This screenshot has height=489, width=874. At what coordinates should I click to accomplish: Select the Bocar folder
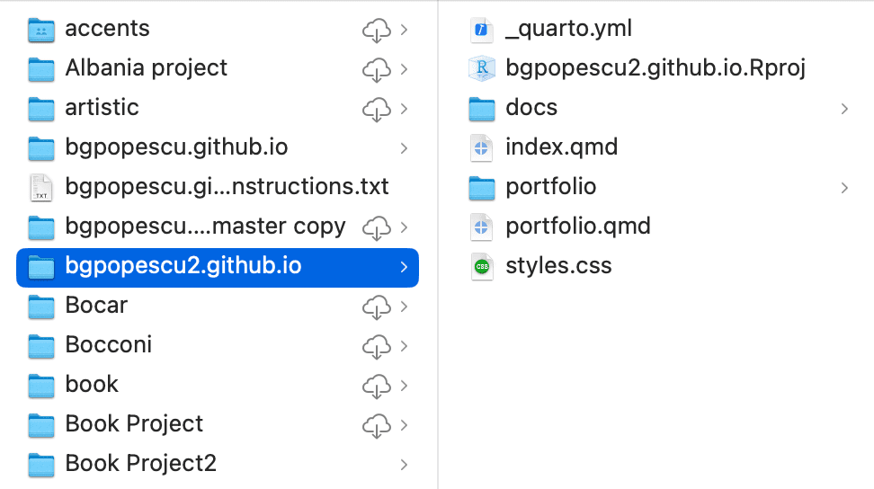coord(96,306)
